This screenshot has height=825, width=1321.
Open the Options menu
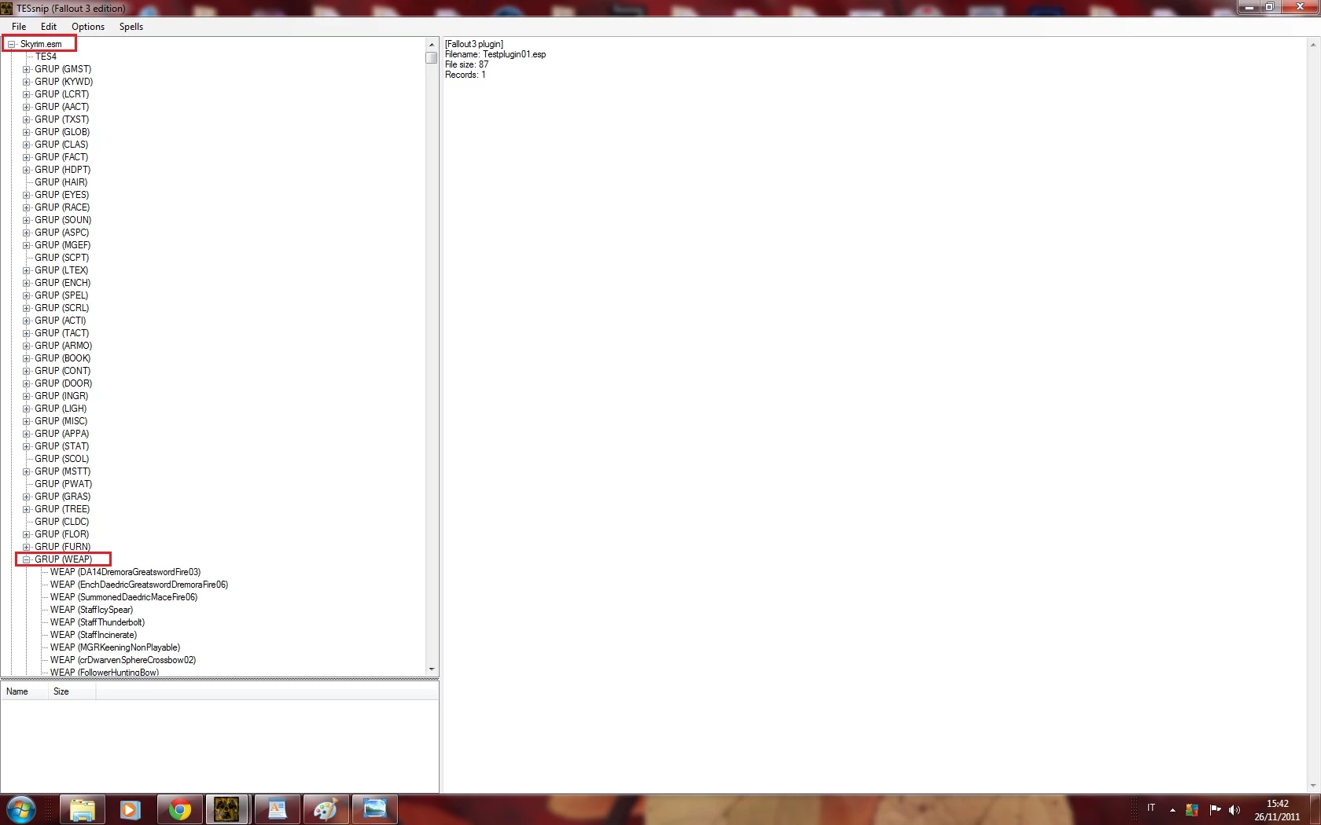(88, 27)
